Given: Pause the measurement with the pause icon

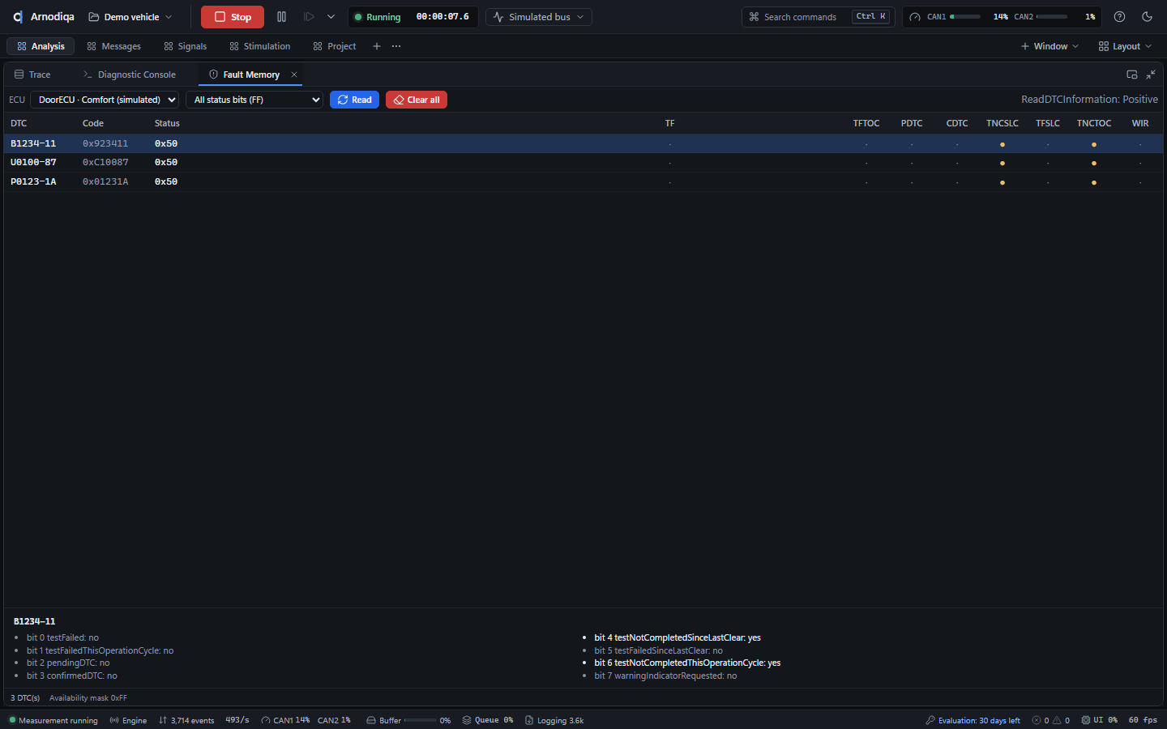Looking at the screenshot, I should point(282,17).
